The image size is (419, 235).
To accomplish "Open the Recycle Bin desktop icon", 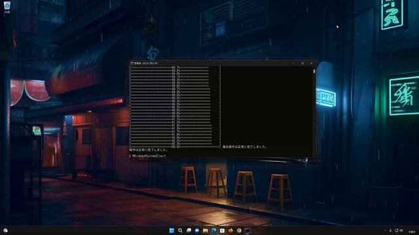I will [x=7, y=7].
